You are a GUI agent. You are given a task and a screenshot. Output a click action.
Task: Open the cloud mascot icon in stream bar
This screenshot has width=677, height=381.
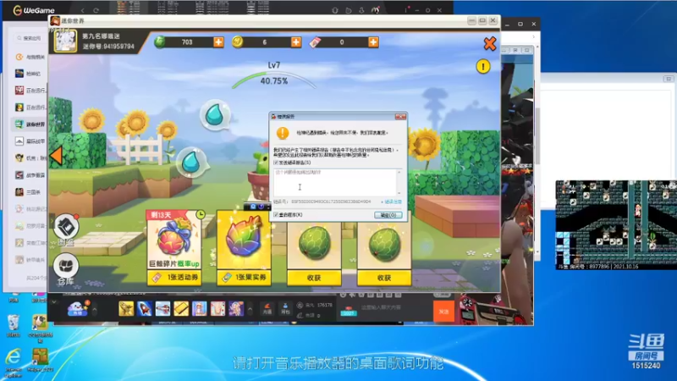(78, 308)
